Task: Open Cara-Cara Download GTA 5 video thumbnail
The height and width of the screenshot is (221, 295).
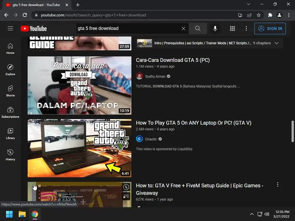Action: coord(80,85)
